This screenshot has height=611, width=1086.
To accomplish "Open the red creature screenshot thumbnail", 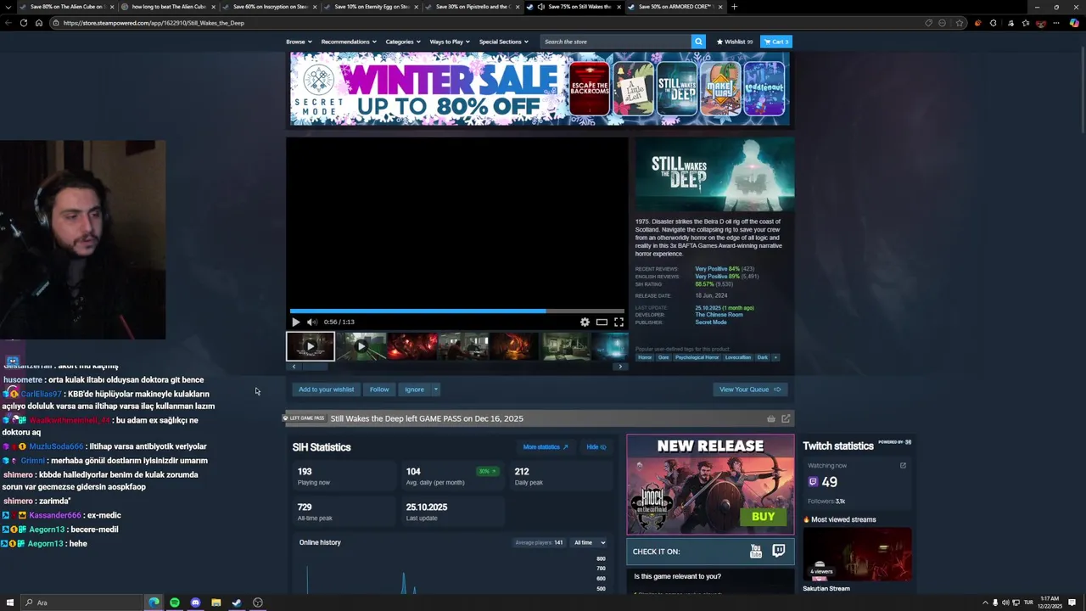I will click(x=412, y=346).
